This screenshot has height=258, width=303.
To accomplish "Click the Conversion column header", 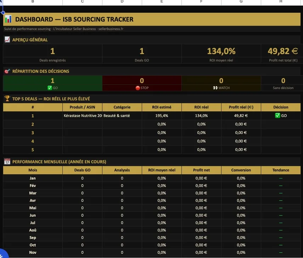I will (241, 170).
